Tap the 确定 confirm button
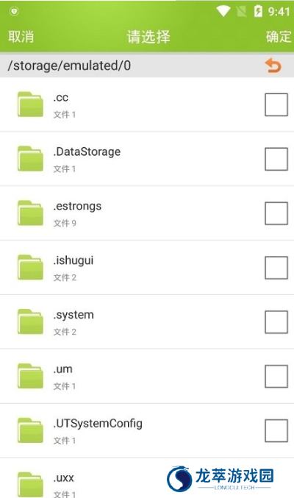 click(x=279, y=37)
